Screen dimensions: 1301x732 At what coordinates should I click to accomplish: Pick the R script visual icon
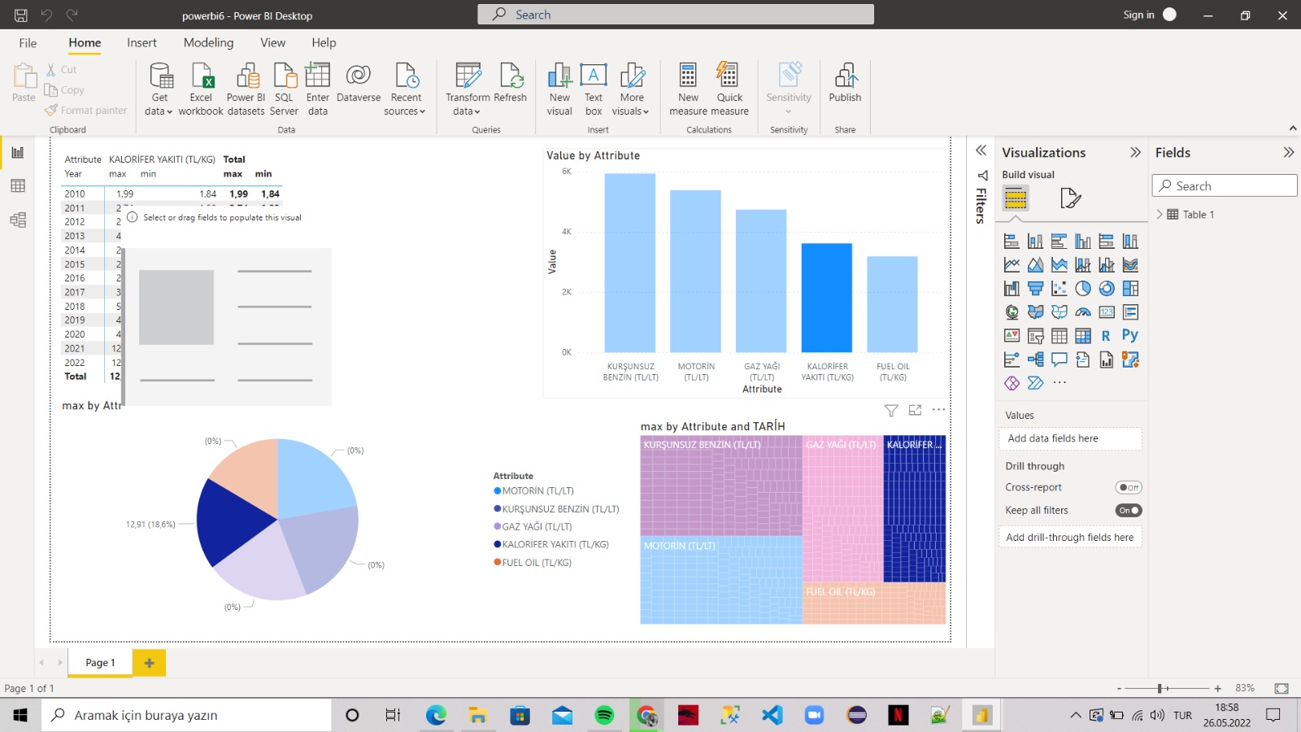(x=1107, y=335)
